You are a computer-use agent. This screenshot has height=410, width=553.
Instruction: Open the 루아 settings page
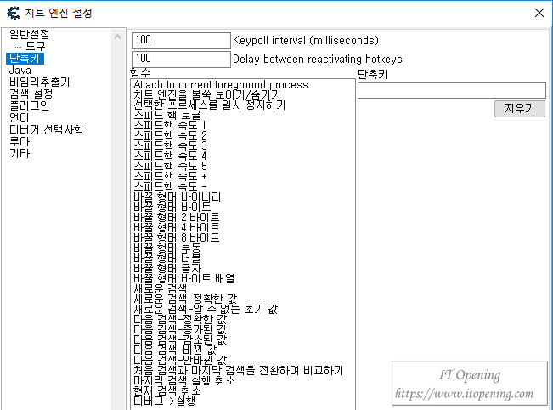(19, 141)
